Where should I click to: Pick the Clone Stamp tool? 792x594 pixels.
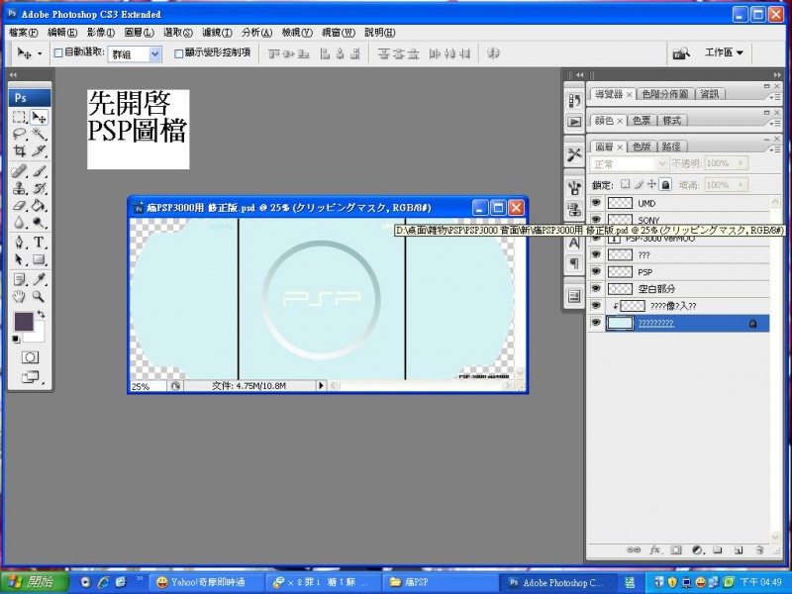[x=19, y=188]
